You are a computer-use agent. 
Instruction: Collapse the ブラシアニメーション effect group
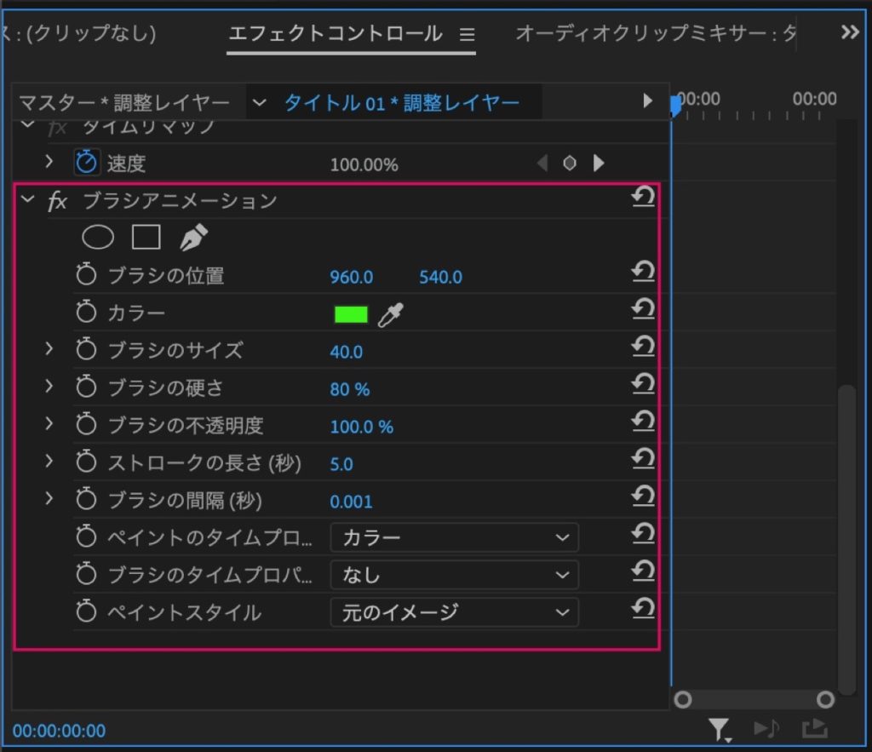(x=27, y=198)
